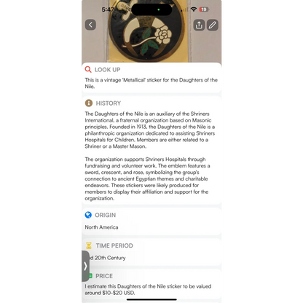Click the red Look Up magnifier icon
The width and height of the screenshot is (303, 303).
pyautogui.click(x=88, y=69)
